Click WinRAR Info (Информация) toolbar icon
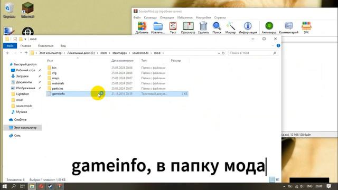Image resolution: width=338 pixels, height=190 pixels. pyautogui.click(x=248, y=28)
